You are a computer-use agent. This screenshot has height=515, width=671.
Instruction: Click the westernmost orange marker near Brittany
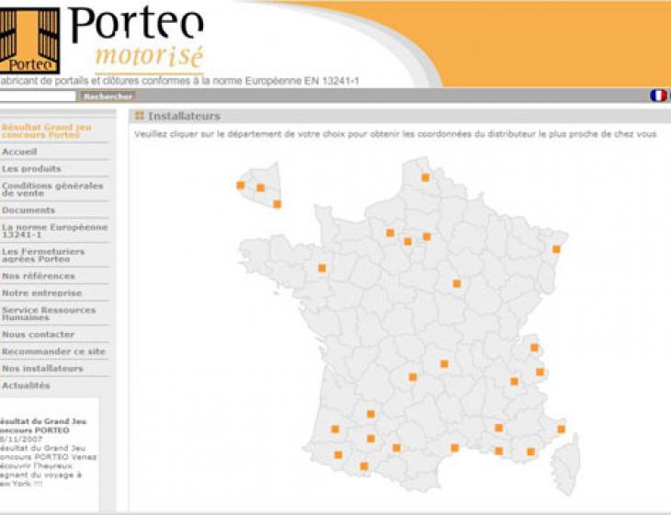click(322, 269)
